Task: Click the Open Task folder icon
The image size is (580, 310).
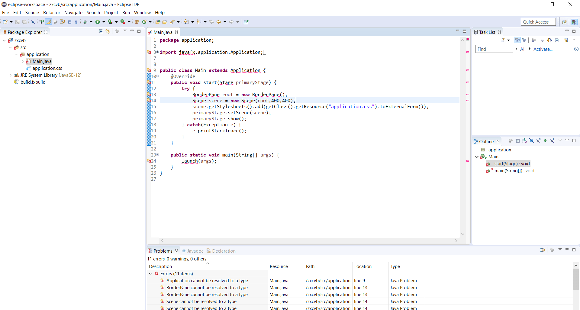Action: pos(165,22)
